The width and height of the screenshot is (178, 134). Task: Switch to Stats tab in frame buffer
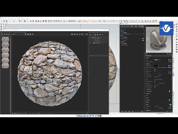point(94,32)
